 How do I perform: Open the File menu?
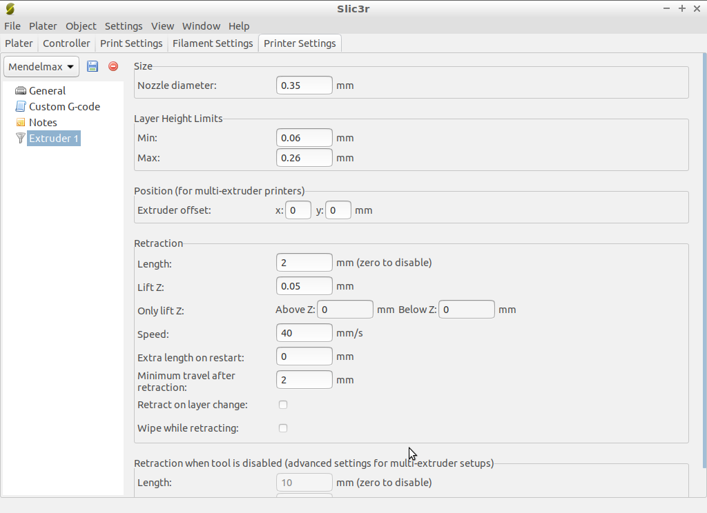pyautogui.click(x=12, y=26)
